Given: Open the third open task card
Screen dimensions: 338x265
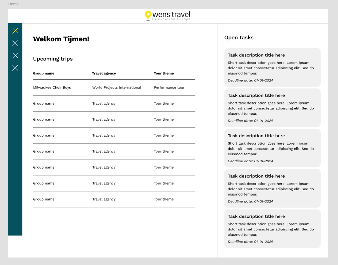Looking at the screenshot, I should pyautogui.click(x=272, y=148).
